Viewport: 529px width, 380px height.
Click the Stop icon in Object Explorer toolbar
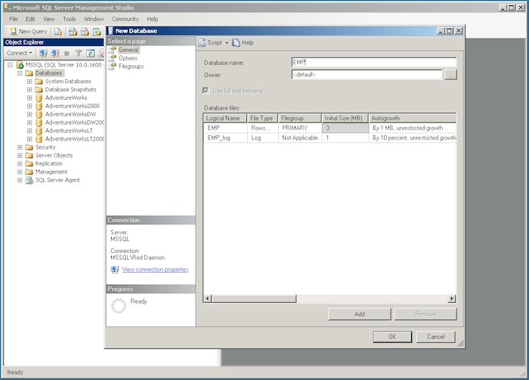tap(67, 54)
